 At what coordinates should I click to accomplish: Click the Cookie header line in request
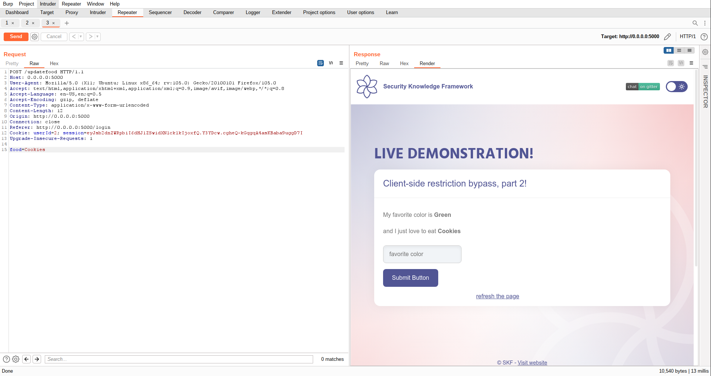tap(156, 133)
